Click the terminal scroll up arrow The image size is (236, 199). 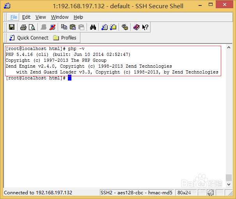[x=229, y=48]
